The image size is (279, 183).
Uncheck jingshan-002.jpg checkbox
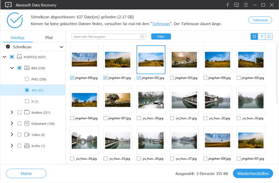point(139,78)
